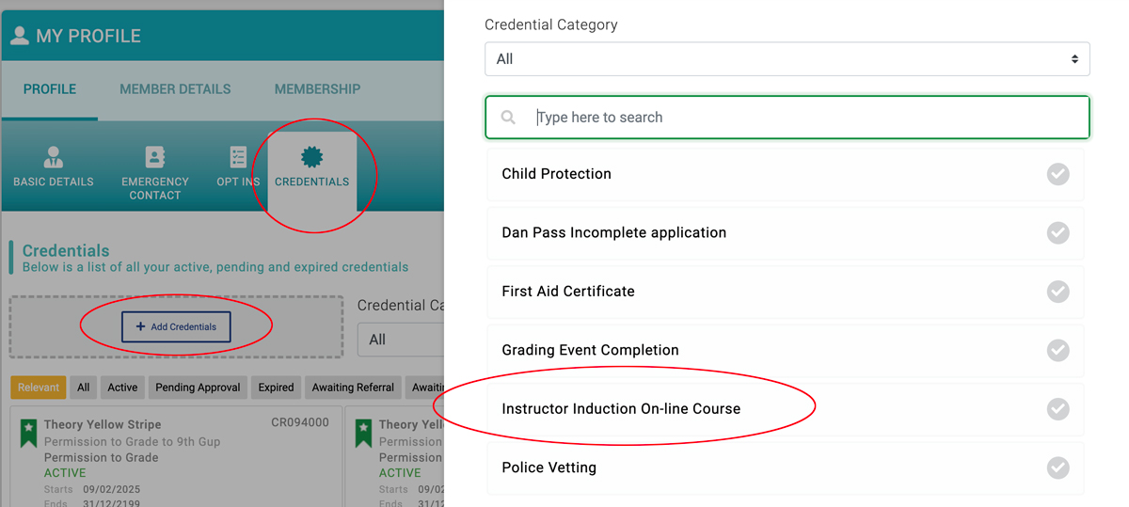Image resolution: width=1129 pixels, height=507 pixels.
Task: Click the My Profile user icon
Action: 19,36
